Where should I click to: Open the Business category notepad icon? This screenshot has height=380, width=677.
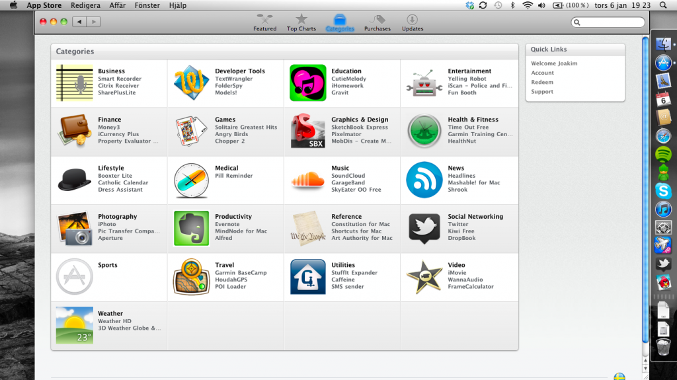coord(74,83)
